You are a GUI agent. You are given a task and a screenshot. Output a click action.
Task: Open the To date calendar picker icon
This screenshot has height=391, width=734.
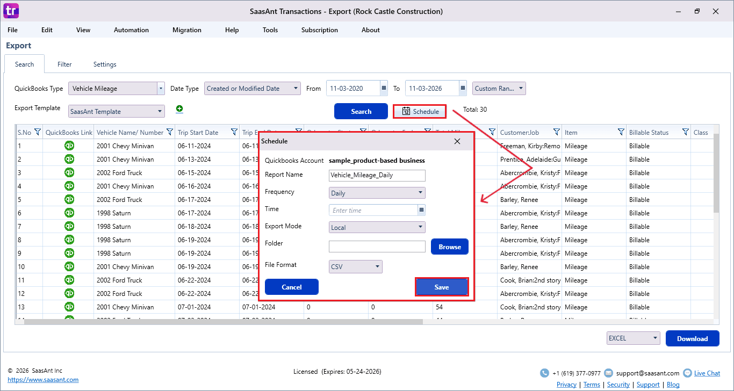coord(463,89)
